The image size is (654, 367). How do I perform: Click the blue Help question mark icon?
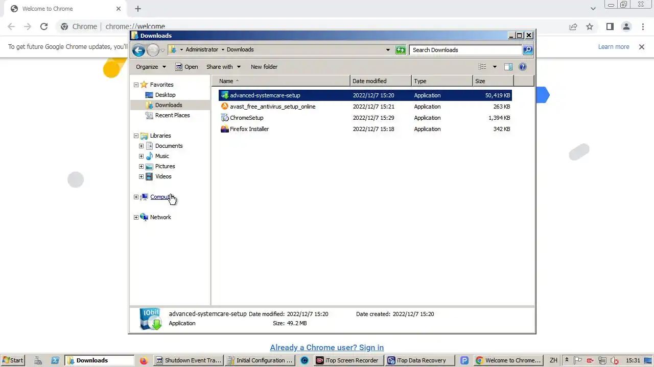pos(523,67)
